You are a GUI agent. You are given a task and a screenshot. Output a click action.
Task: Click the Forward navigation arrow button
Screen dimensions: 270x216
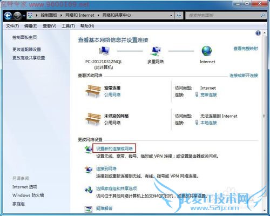click(x=17, y=16)
